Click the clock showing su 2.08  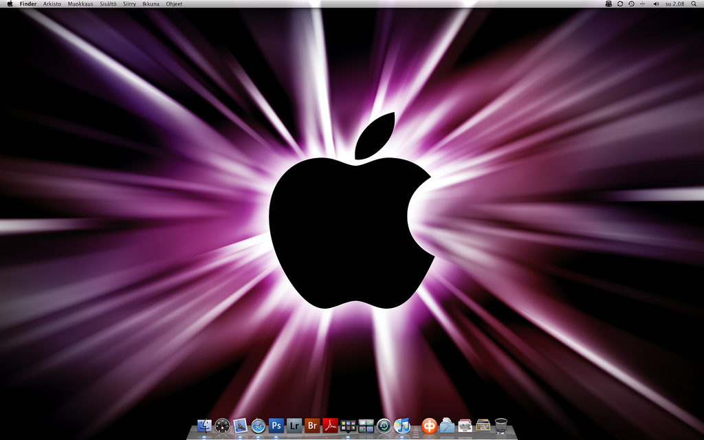click(x=675, y=4)
